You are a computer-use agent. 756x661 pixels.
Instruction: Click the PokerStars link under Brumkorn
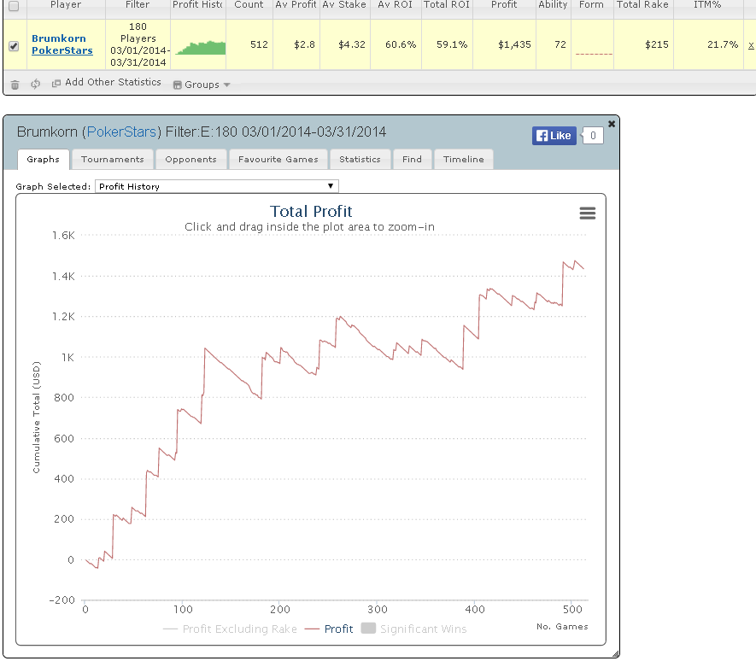point(62,50)
